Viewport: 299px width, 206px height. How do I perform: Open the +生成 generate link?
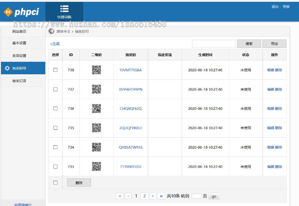pos(54,43)
